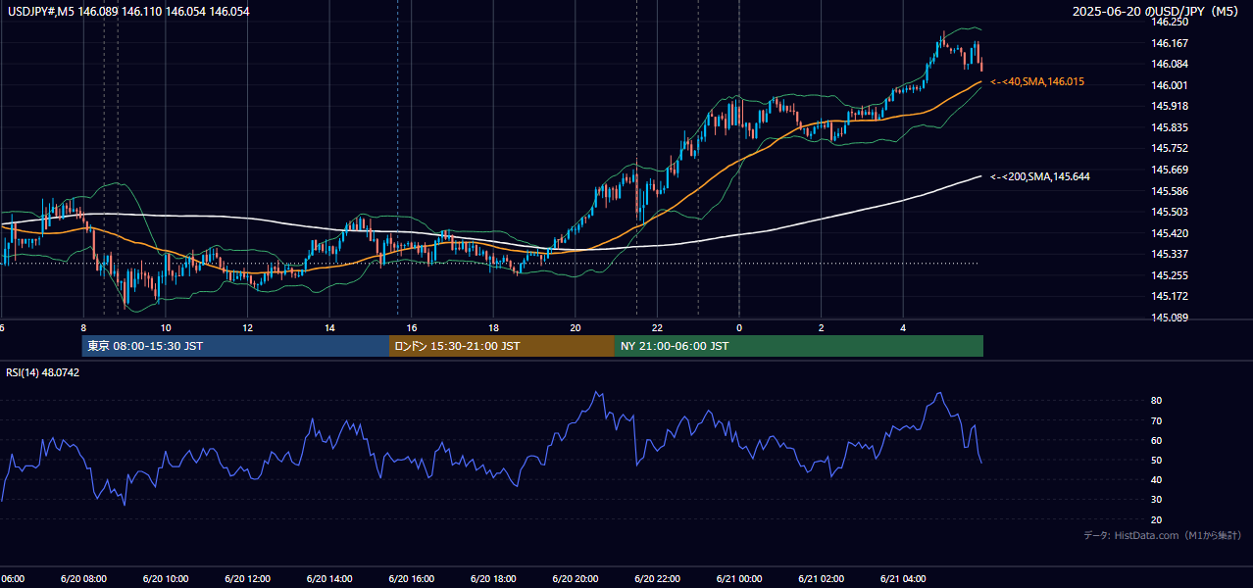Click RSI scale value 70

coord(1157,420)
